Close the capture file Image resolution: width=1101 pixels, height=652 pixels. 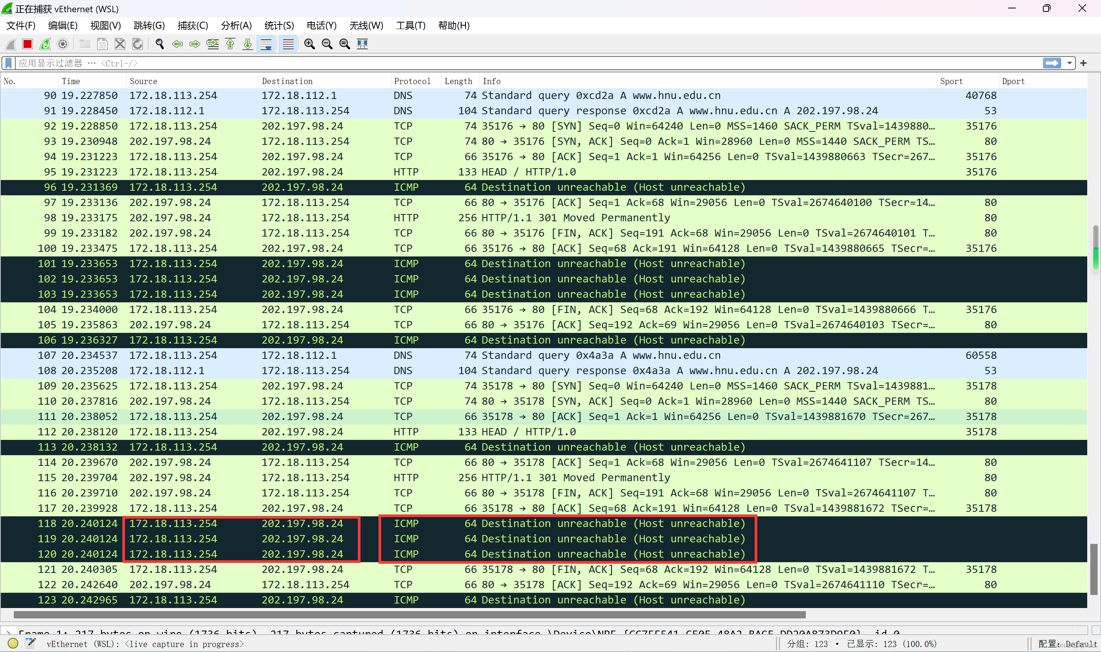pyautogui.click(x=120, y=44)
